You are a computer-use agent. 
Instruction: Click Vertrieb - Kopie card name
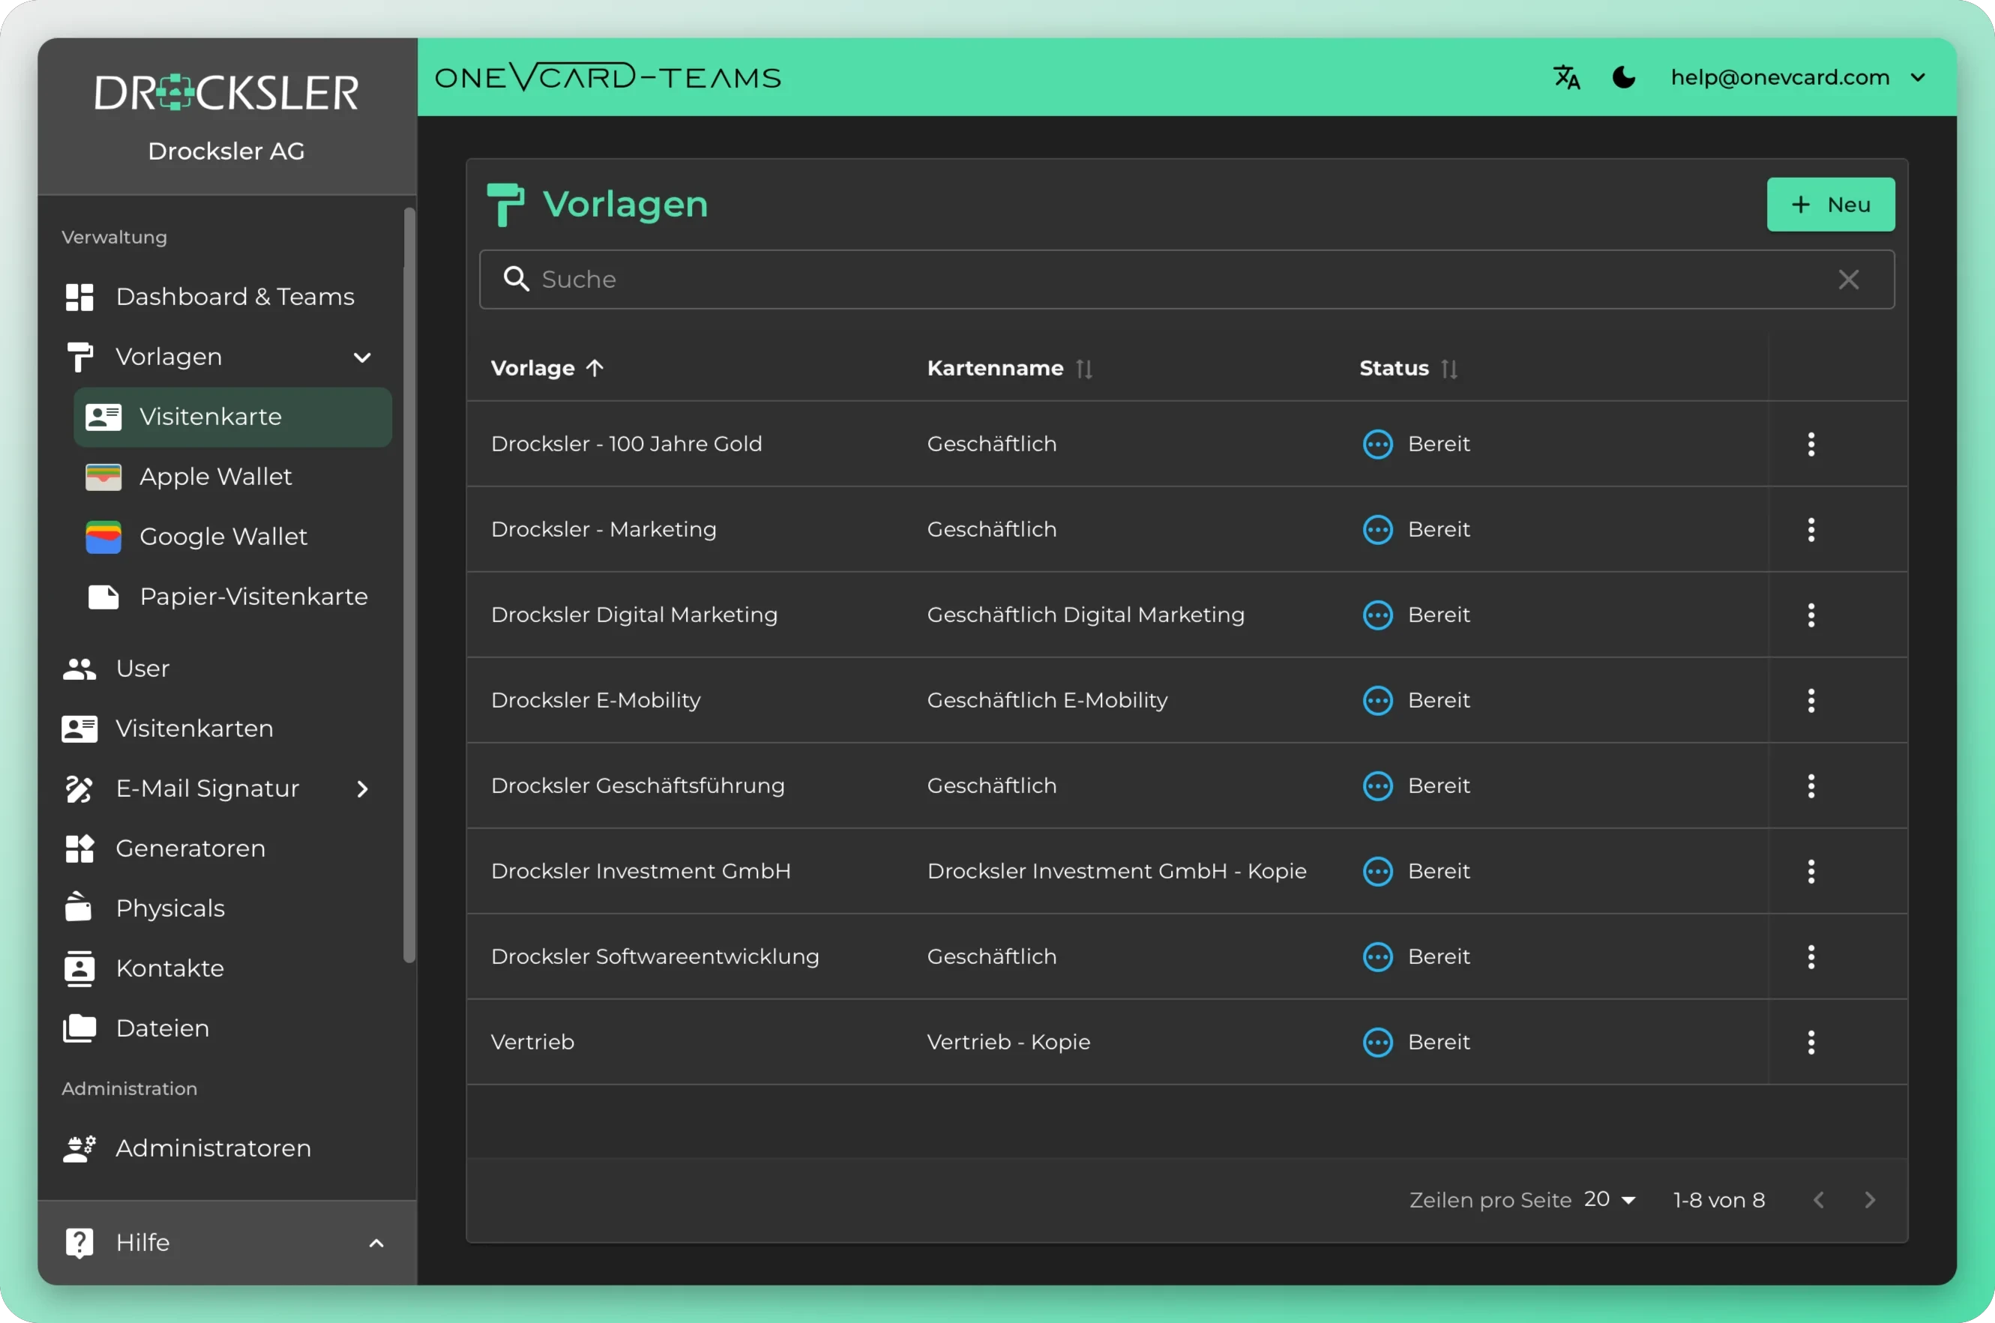[x=1008, y=1042]
